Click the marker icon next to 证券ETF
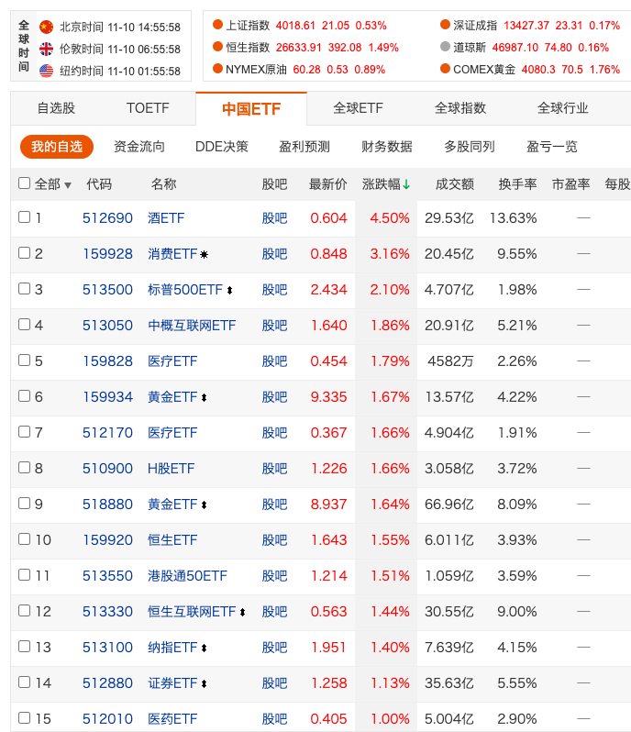 (204, 684)
